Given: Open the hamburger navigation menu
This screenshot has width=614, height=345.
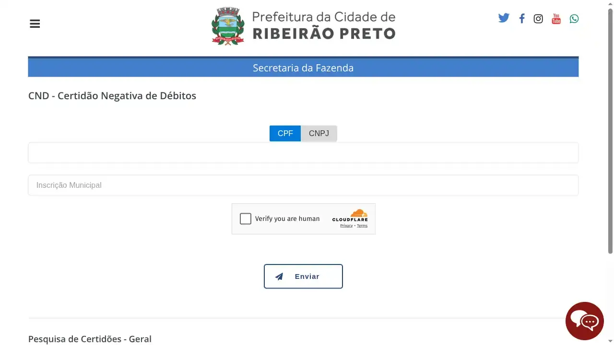Looking at the screenshot, I should pyautogui.click(x=35, y=23).
